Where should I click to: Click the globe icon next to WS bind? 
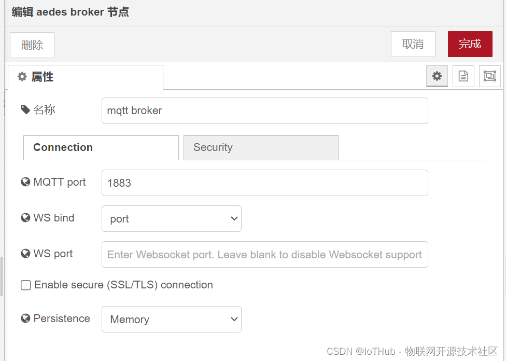(25, 217)
